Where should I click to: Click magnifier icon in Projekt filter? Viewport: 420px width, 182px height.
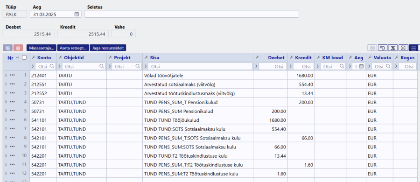click(138, 66)
